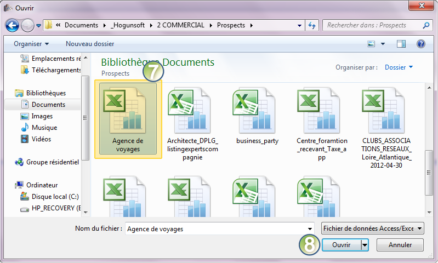Screen dimensions: 438x263
Task: Click the Annuler button
Action: click(400, 245)
